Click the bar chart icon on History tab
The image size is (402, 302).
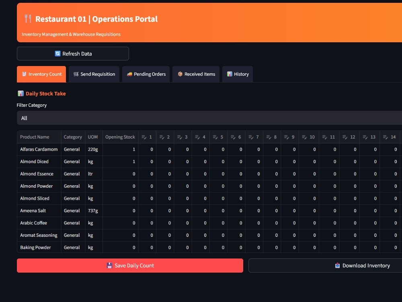(x=230, y=74)
